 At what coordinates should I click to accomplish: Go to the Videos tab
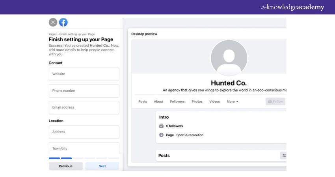pos(214,101)
